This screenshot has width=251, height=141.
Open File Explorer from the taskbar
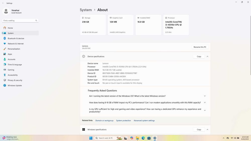137,138
